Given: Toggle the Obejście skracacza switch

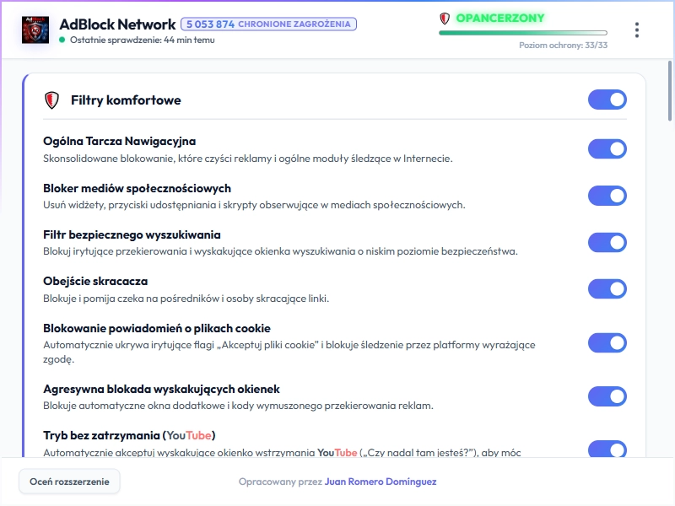Looking at the screenshot, I should pos(607,289).
